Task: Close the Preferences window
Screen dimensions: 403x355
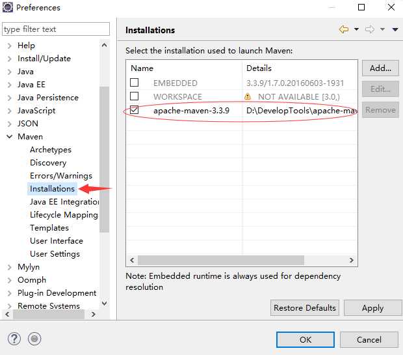Action: coord(391,7)
